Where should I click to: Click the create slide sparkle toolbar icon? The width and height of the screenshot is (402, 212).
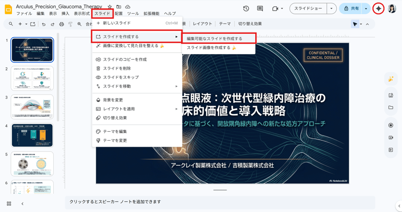[x=33, y=24]
